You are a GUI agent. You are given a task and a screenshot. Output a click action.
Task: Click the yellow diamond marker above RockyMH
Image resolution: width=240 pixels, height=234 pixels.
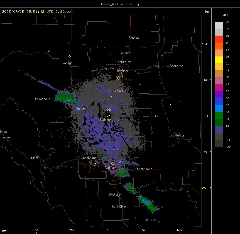[70, 57]
